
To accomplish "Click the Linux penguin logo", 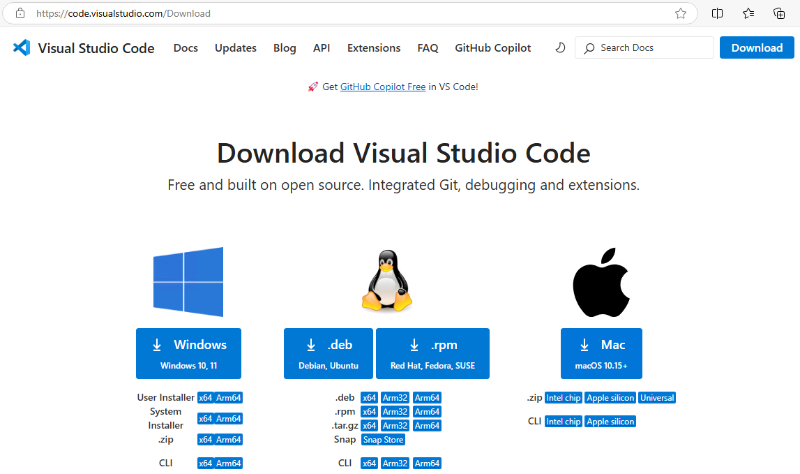I will pos(386,282).
